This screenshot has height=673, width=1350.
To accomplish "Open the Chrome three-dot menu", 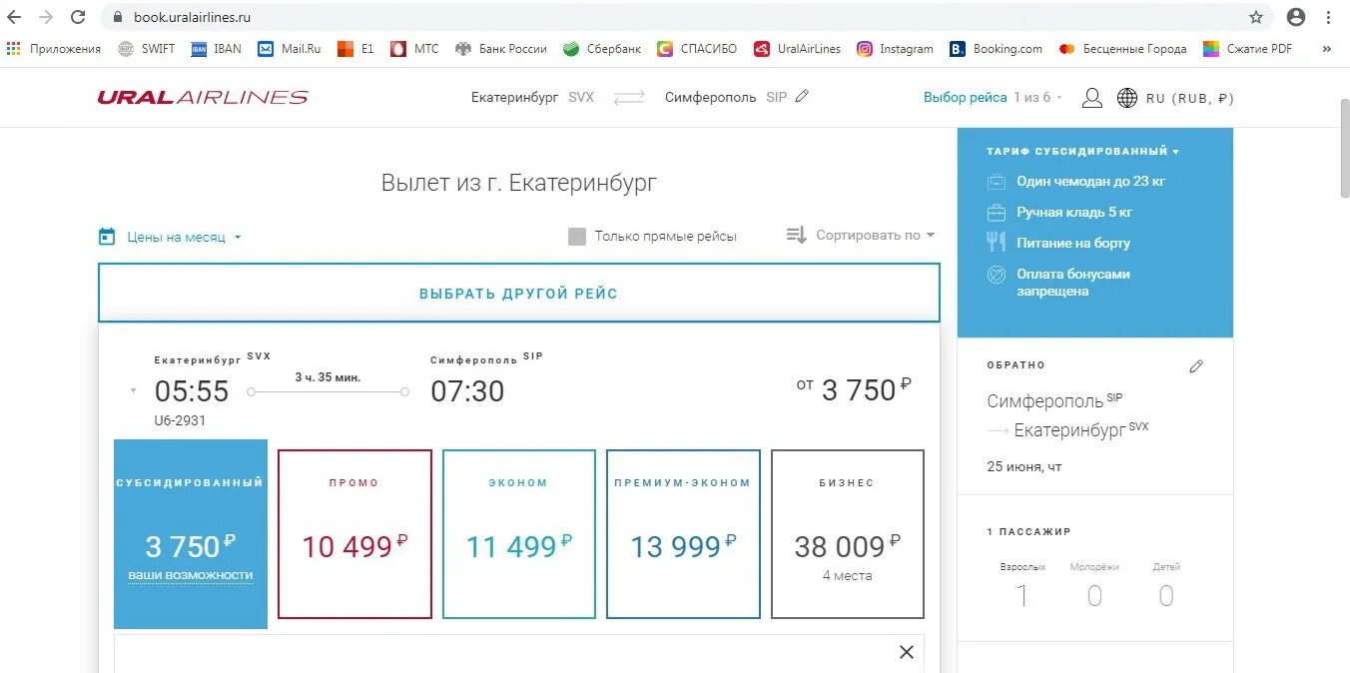I will point(1329,17).
